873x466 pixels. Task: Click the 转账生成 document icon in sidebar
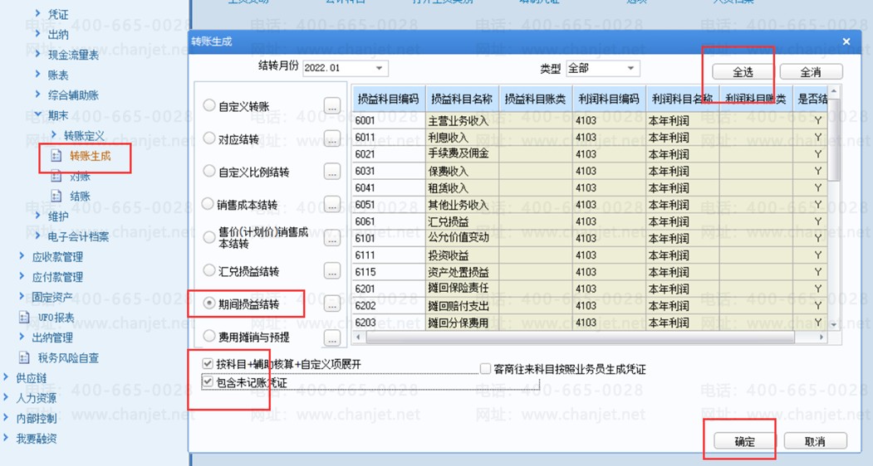56,156
